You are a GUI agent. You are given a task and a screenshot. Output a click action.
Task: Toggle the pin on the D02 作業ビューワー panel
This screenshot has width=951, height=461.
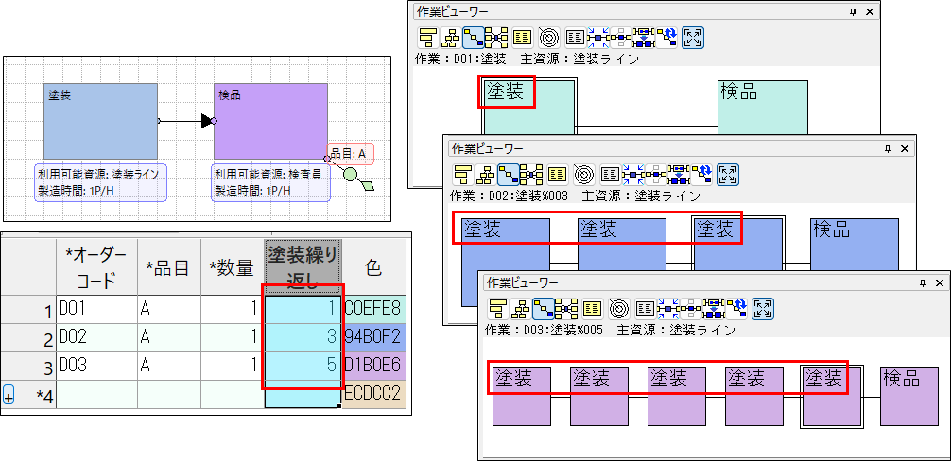pos(887,148)
